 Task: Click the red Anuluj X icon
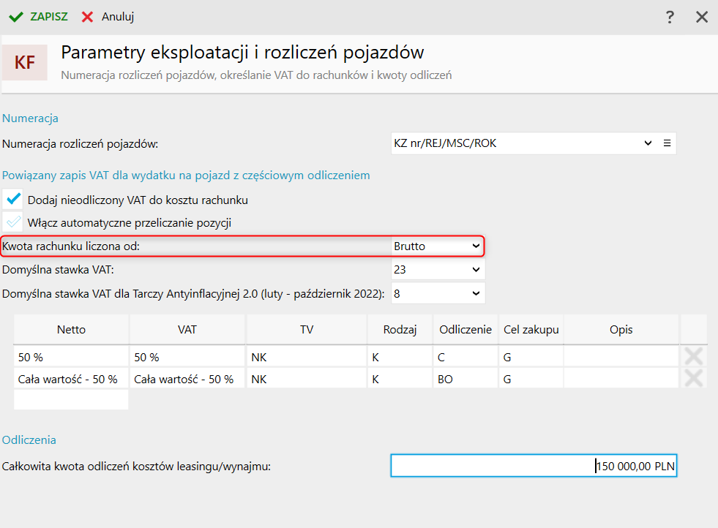pyautogui.click(x=88, y=17)
